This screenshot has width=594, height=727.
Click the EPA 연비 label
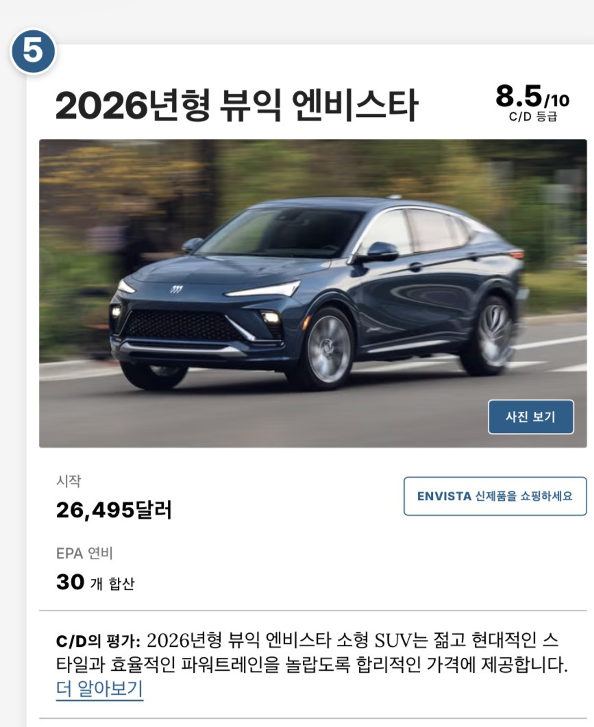pyautogui.click(x=84, y=553)
